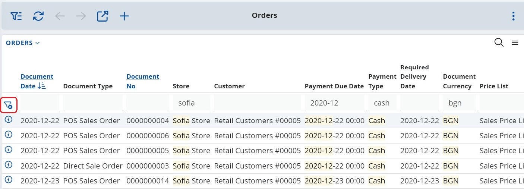The width and height of the screenshot is (524, 189).
Task: Click Payment Type filter containing cash
Action: (382, 103)
